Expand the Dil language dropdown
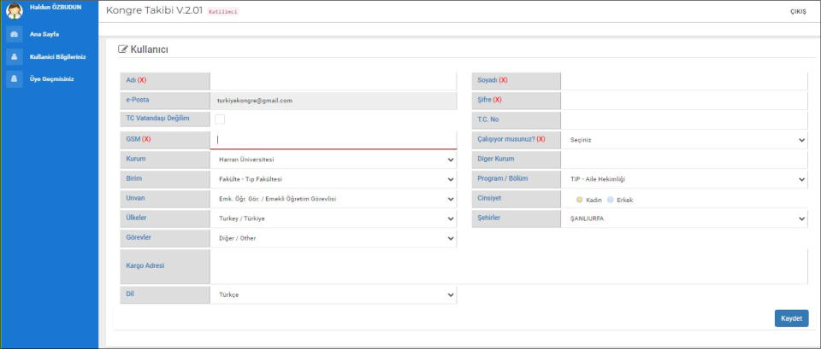Image resolution: width=821 pixels, height=349 pixels. 333,295
